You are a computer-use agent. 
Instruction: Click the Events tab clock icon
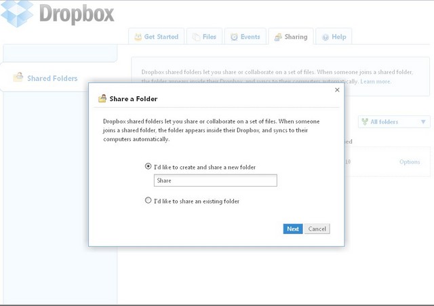pos(234,37)
